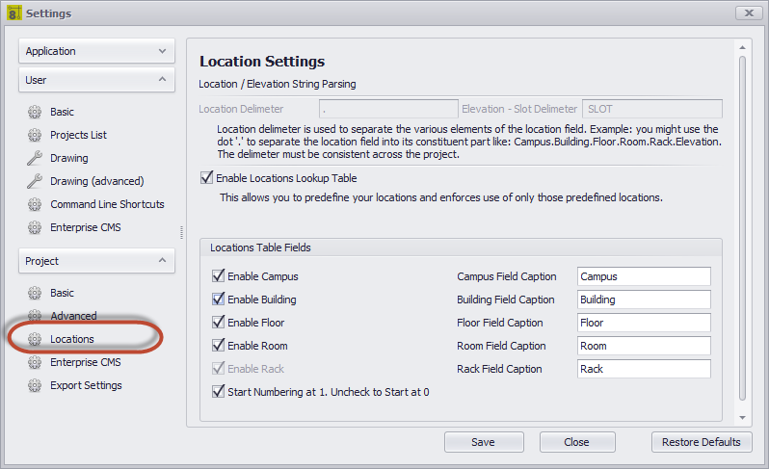Screen dimensions: 769x469
Task: Click the Save button
Action: pyautogui.click(x=484, y=442)
